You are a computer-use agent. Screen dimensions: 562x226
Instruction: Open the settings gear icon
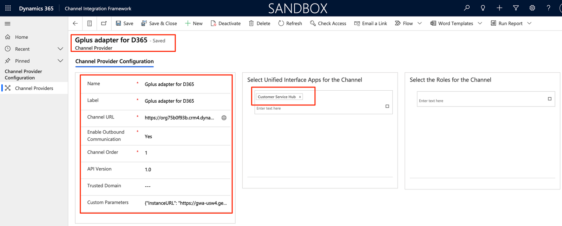click(x=532, y=8)
